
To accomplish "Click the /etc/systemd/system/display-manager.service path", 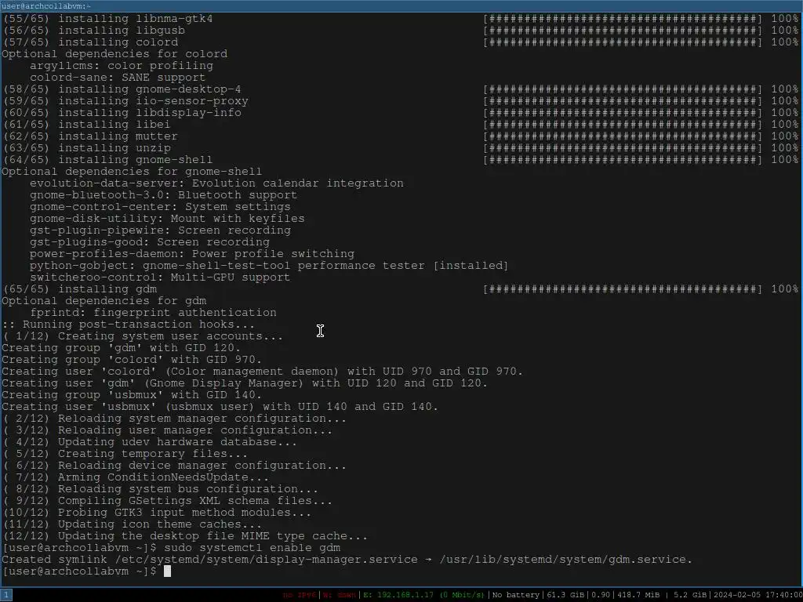I will tap(267, 560).
